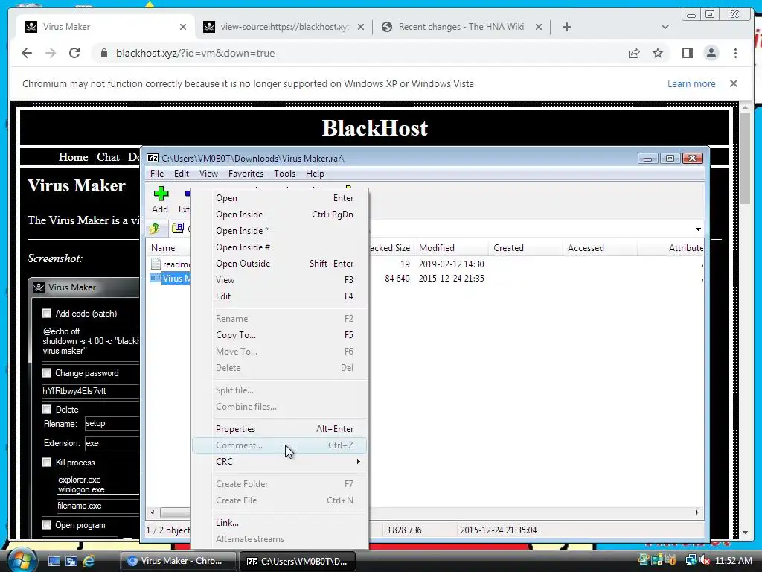Click the Show Desktop quick launch icon
This screenshot has width=762, height=572.
point(54,561)
